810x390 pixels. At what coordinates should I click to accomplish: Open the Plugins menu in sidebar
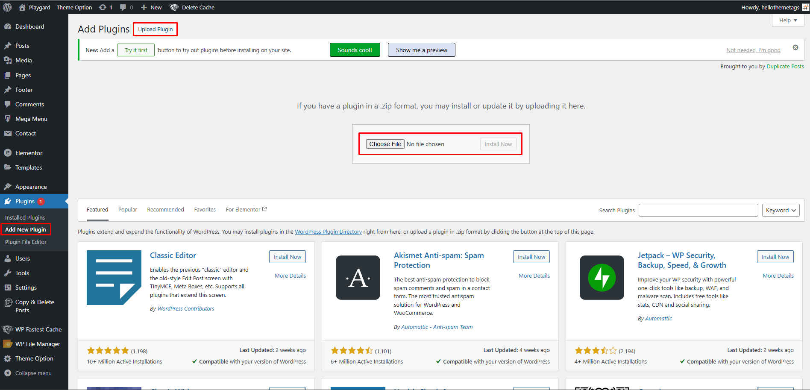click(x=34, y=201)
